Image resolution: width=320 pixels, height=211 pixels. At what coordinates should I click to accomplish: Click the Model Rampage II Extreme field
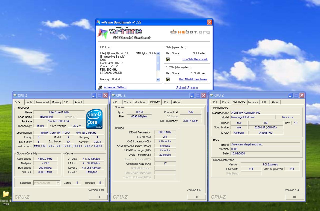(252, 117)
